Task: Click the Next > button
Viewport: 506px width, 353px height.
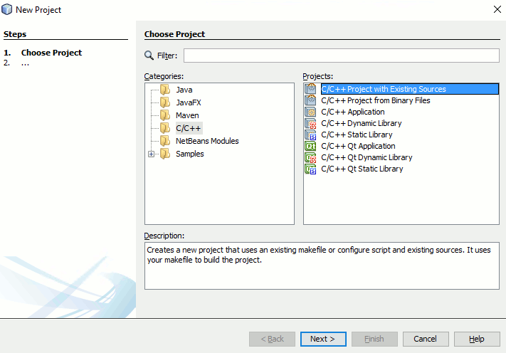Action: 323,339
